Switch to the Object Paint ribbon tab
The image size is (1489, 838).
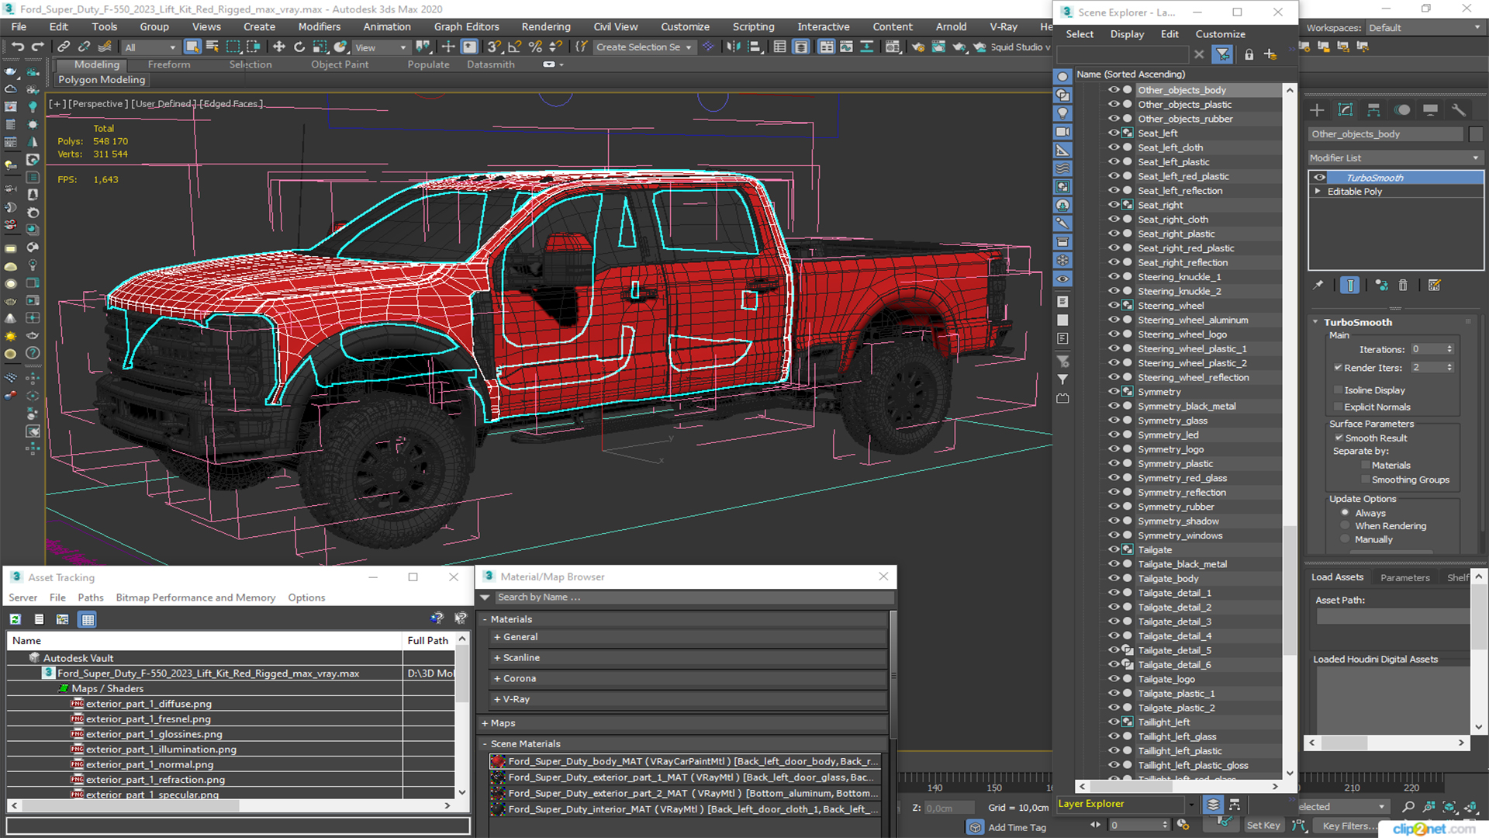(x=340, y=64)
